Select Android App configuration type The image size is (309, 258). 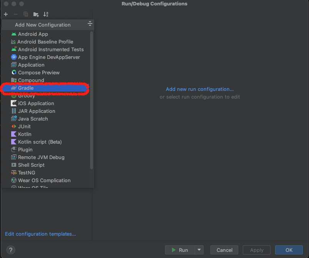tap(46, 34)
